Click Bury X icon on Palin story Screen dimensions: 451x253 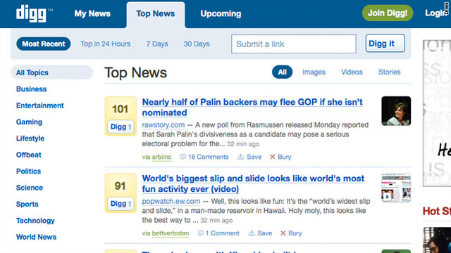click(273, 157)
